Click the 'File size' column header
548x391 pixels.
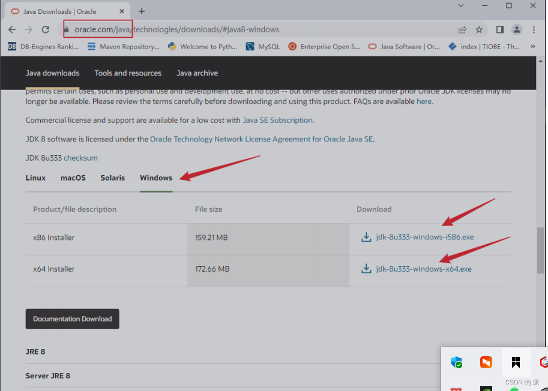pyautogui.click(x=209, y=209)
